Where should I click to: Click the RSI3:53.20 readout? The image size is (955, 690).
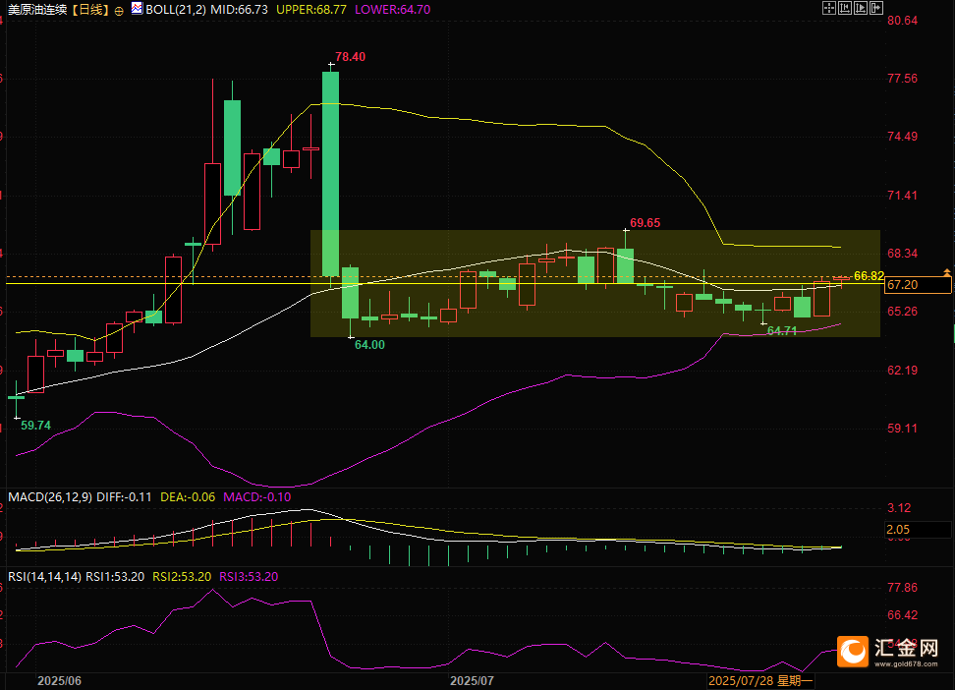pos(249,577)
